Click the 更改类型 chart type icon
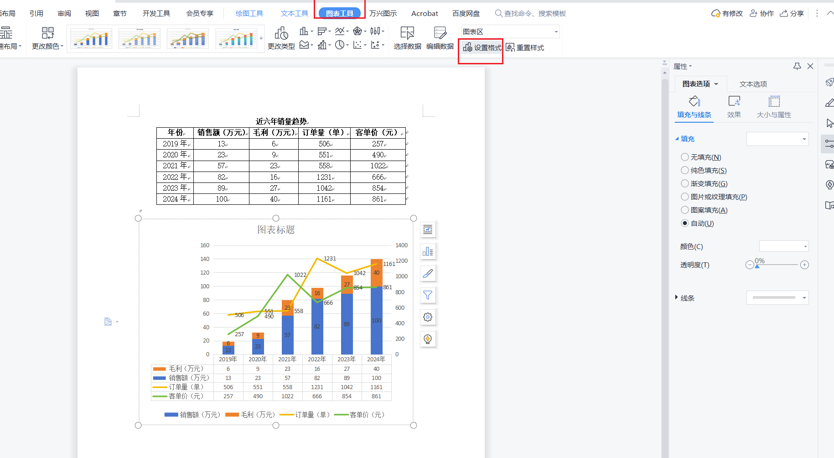The image size is (834, 458). [281, 34]
